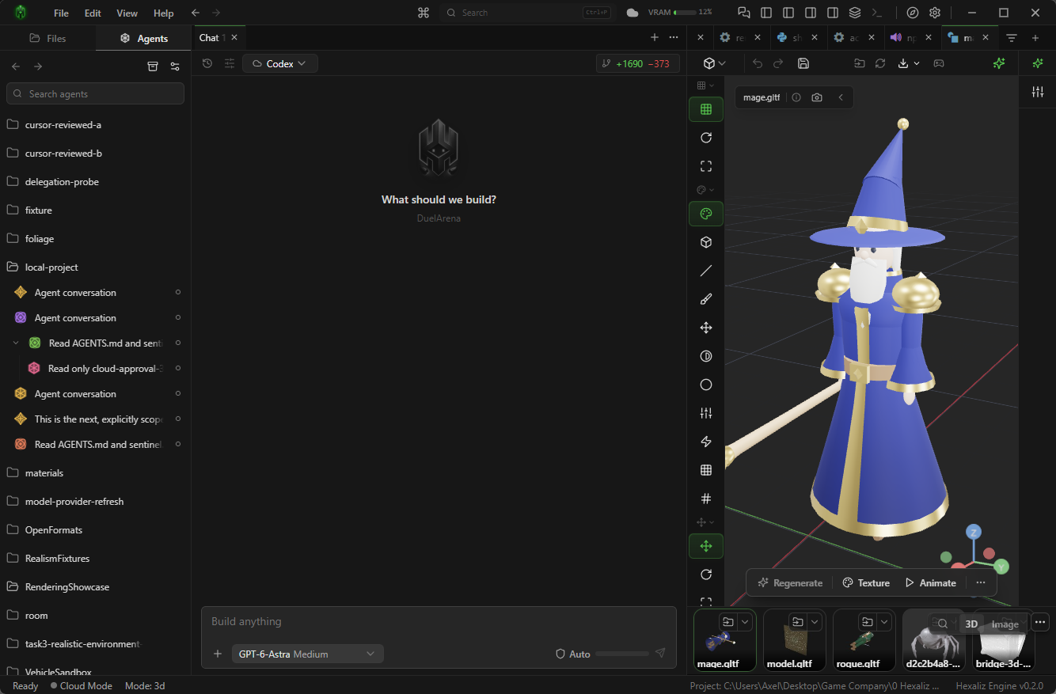This screenshot has height=694, width=1056.
Task: Select the model.gltf asset thumbnail
Action: pyautogui.click(x=794, y=640)
